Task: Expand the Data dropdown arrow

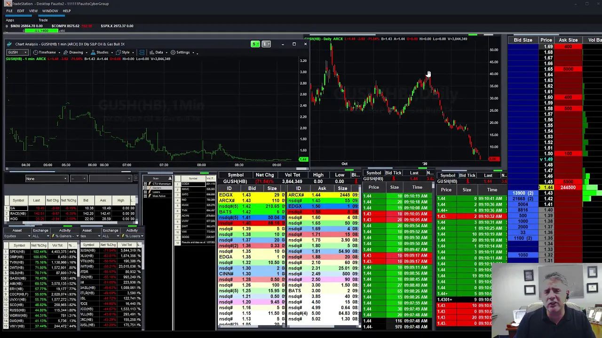Action: 166,53
